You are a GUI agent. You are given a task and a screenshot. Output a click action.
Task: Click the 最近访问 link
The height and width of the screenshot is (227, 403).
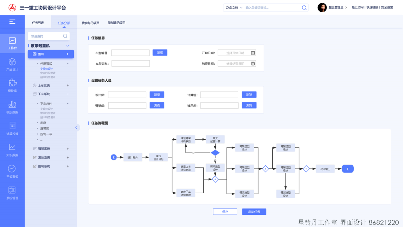tap(358, 8)
